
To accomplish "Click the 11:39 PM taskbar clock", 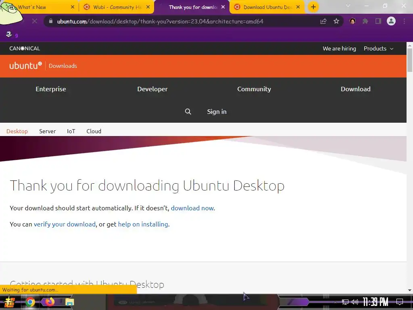I will tap(375, 302).
